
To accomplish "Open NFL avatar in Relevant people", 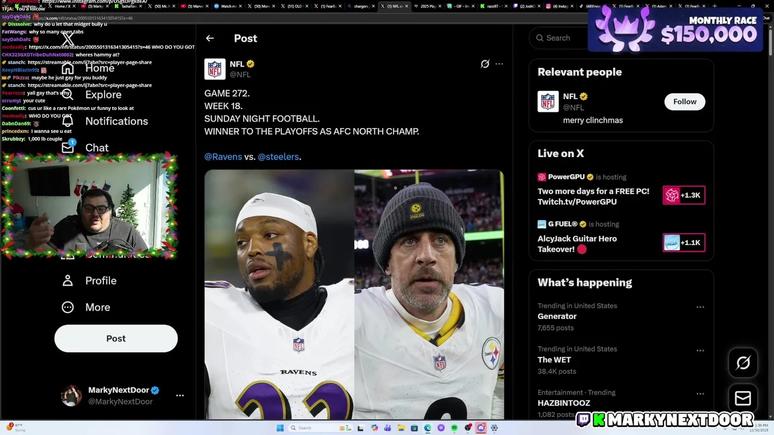I will click(x=548, y=101).
